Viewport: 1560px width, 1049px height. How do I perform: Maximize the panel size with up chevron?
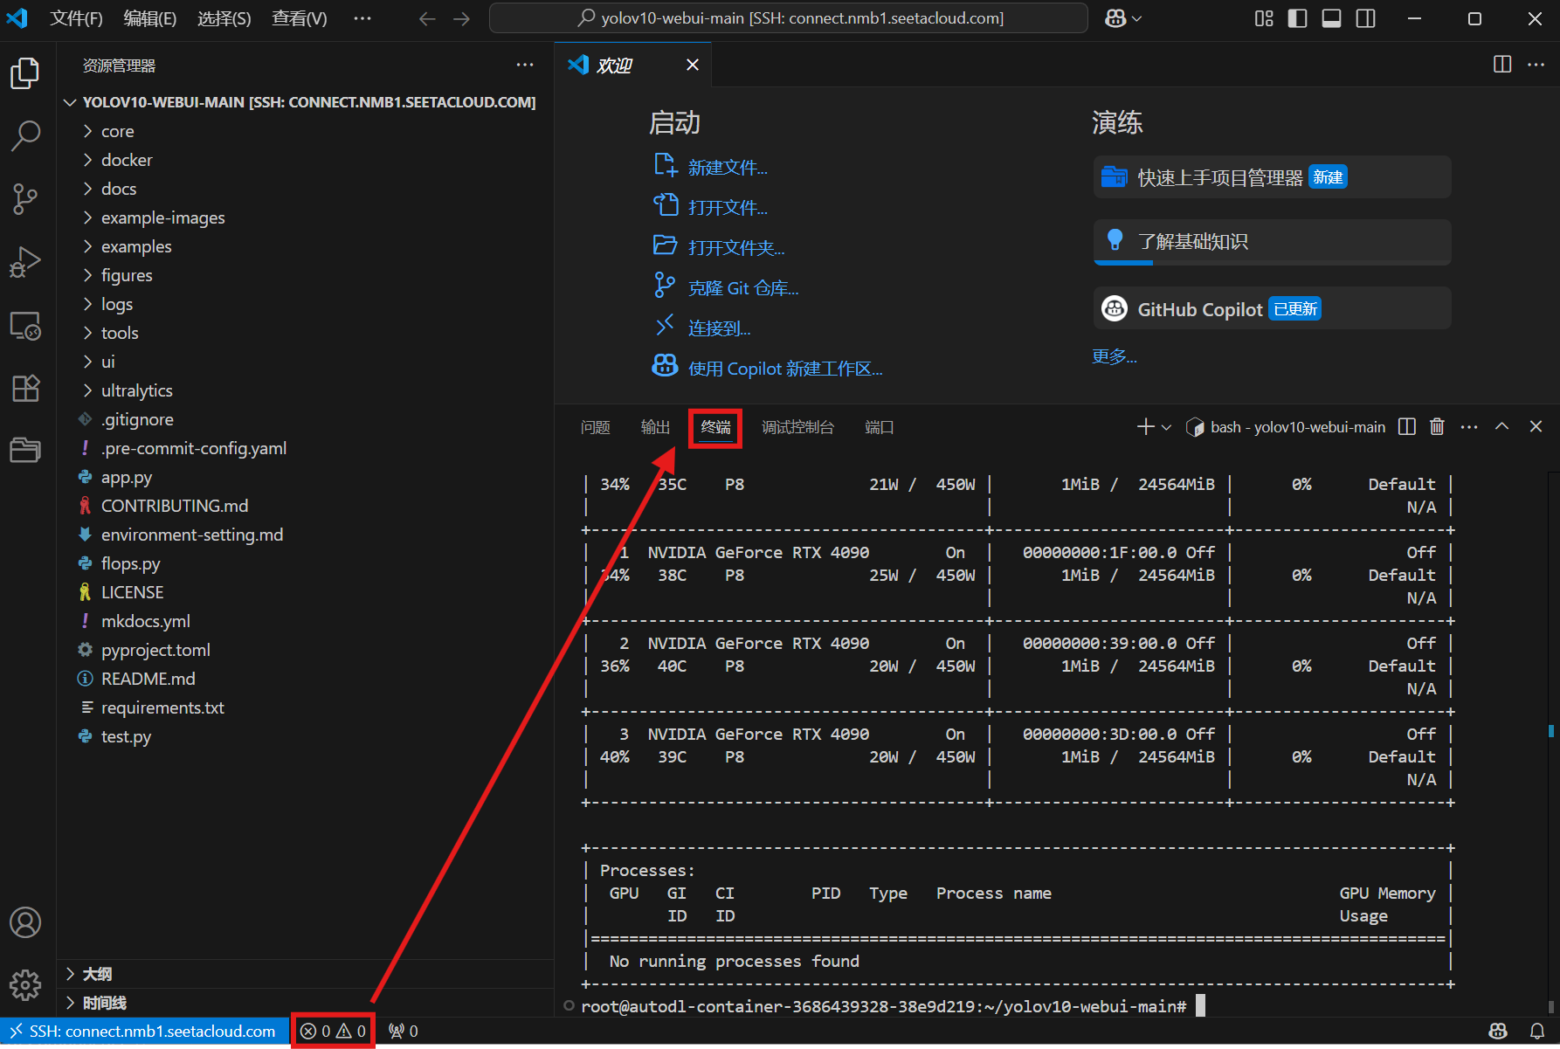1502,426
